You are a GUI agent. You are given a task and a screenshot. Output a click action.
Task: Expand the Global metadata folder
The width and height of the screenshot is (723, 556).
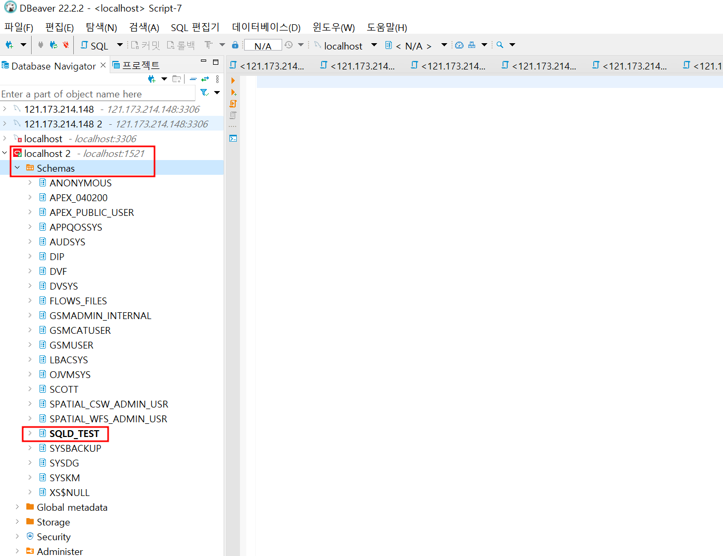pos(17,507)
